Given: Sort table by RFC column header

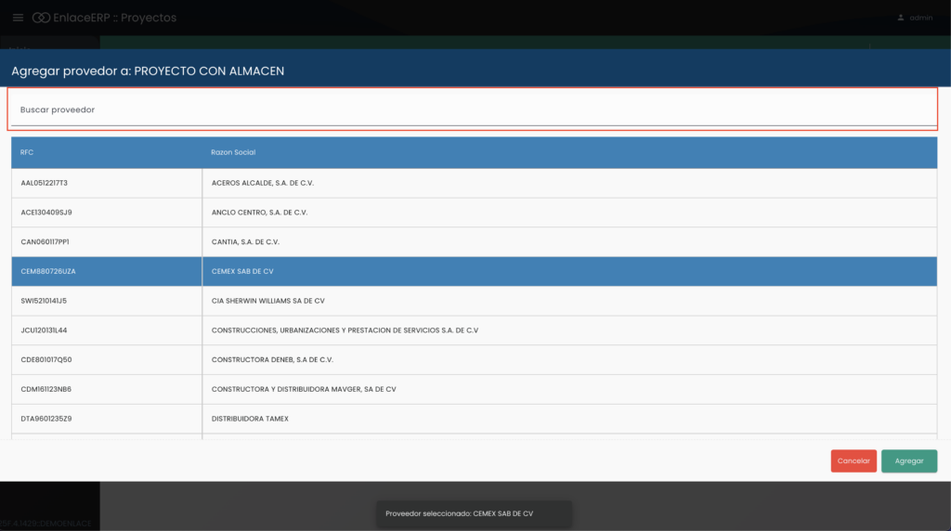Looking at the screenshot, I should pyautogui.click(x=27, y=152).
